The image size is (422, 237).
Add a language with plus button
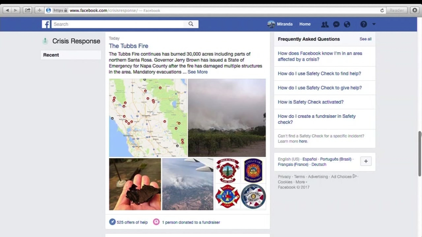click(x=366, y=161)
